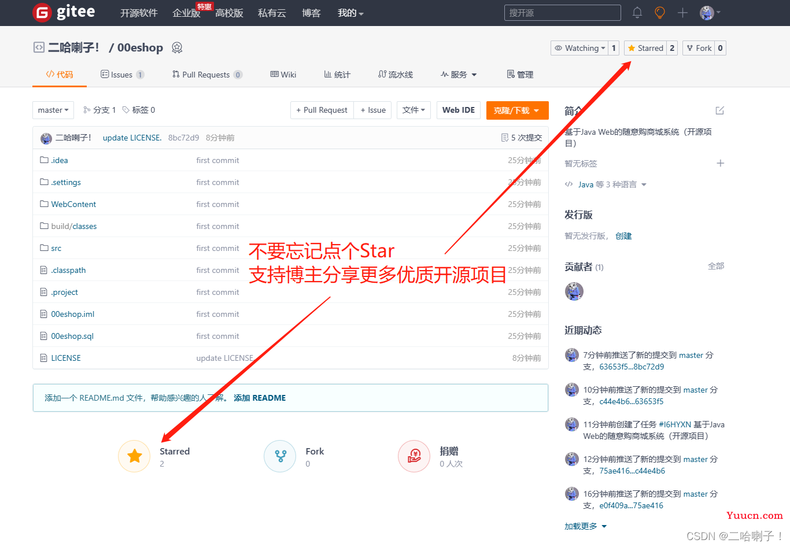Screen dimensions: 790x547
Task: Open the 管理 tab
Action: click(x=520, y=75)
